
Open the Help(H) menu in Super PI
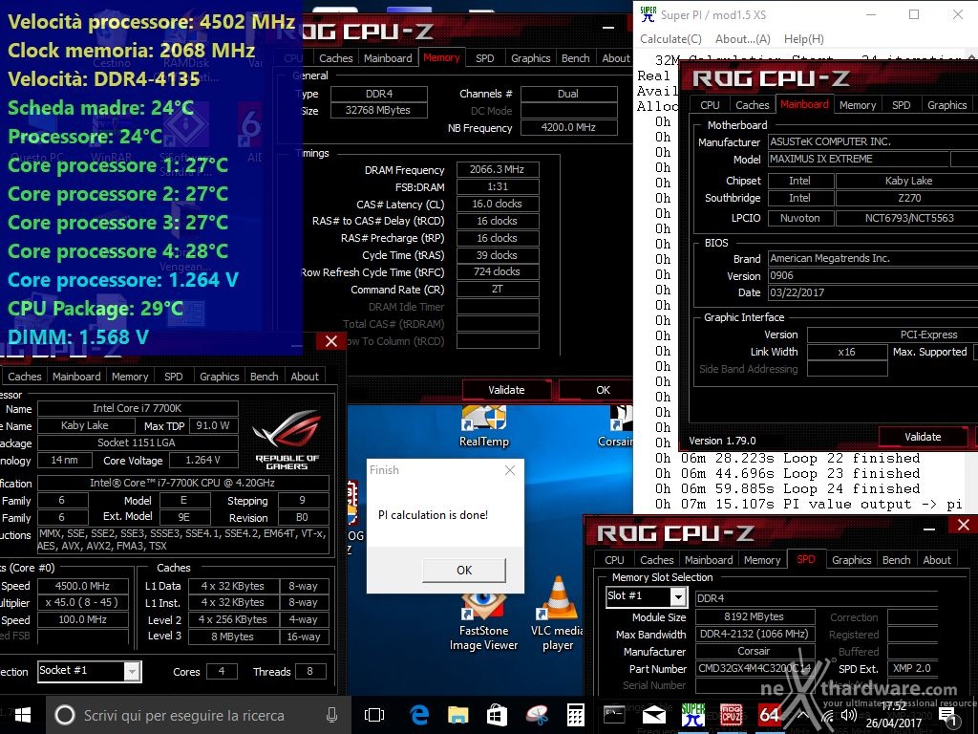coord(804,38)
